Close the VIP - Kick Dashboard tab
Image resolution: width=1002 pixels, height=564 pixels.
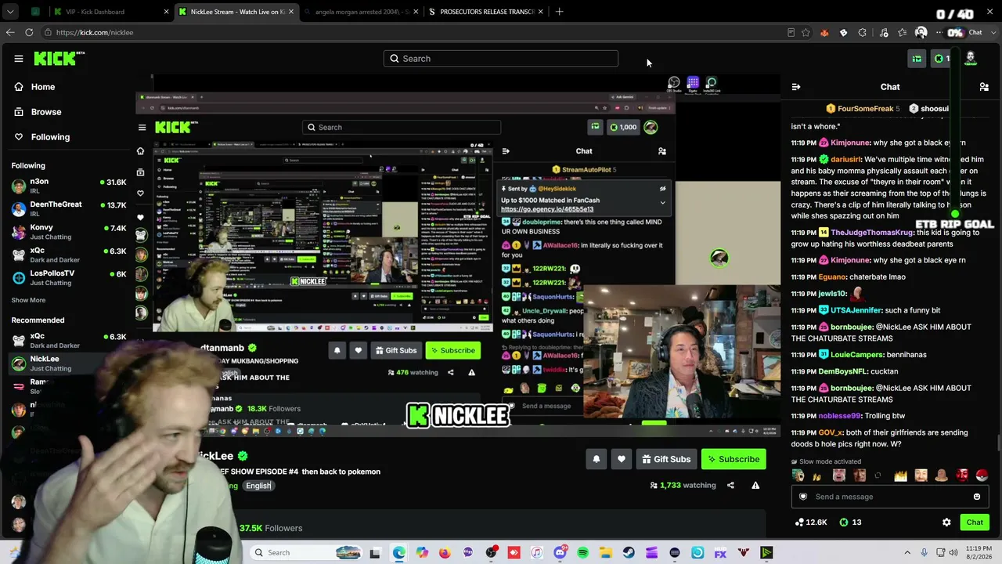point(166,12)
